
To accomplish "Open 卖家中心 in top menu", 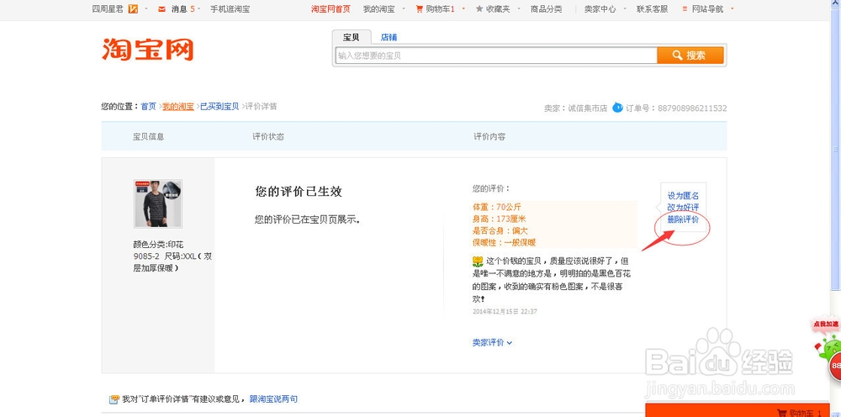I will (600, 9).
